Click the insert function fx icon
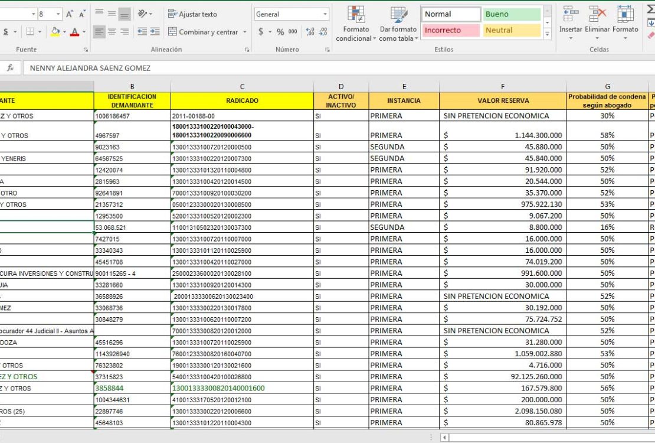655x443 pixels. [x=10, y=68]
